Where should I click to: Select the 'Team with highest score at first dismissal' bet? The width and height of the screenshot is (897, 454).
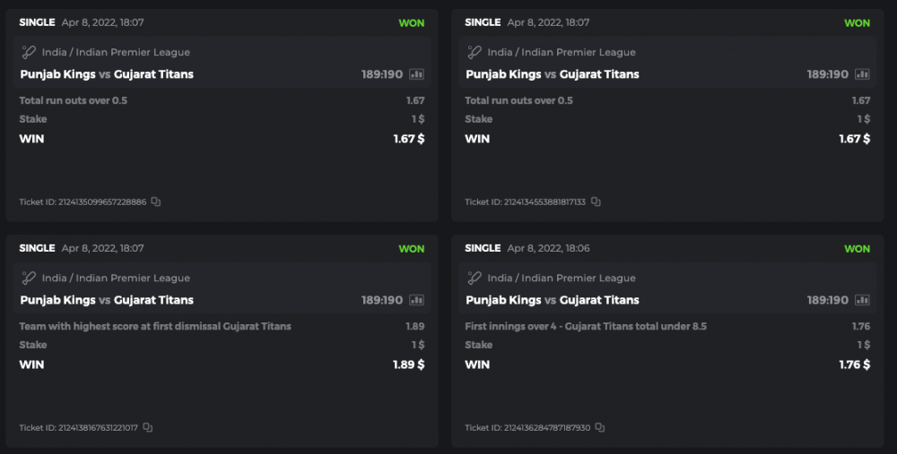coord(155,327)
